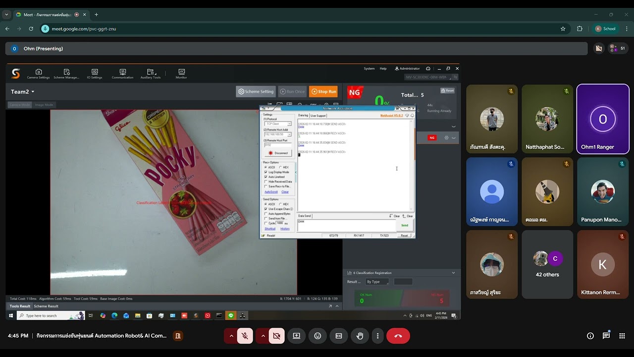This screenshot has width=634, height=357.
Task: Click the Disconnect button in Network Assistant
Action: click(278, 153)
